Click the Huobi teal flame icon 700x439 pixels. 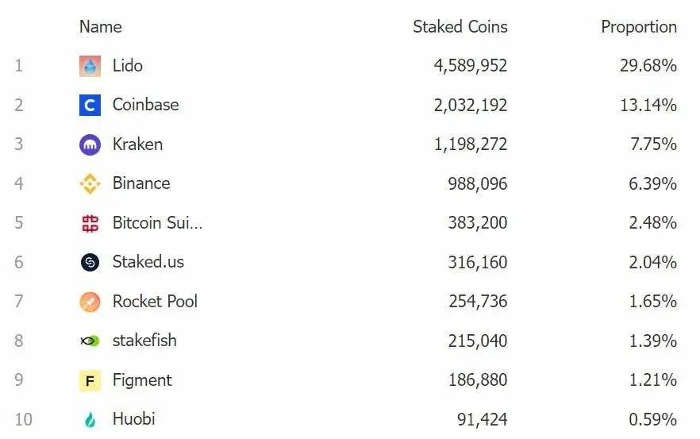(90, 419)
